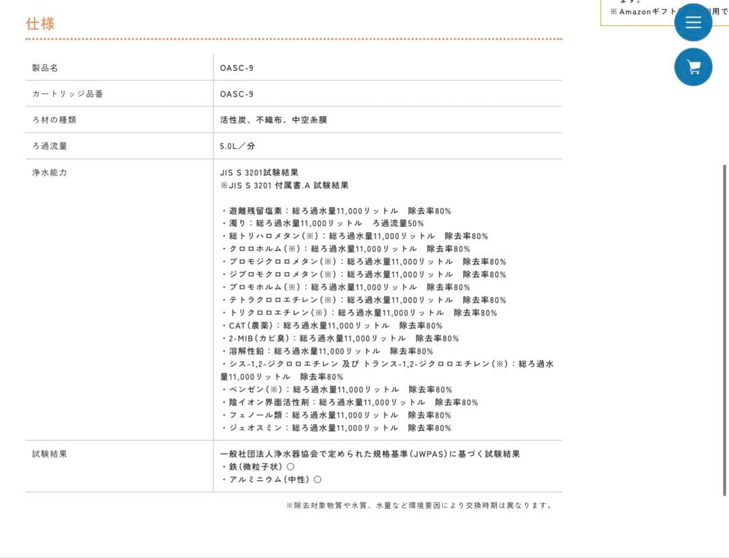Click 活性炭、不織布、中空糸膜 text

[x=273, y=120]
